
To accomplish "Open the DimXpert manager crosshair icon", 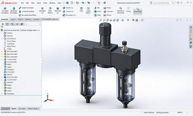I will coord(17,24).
